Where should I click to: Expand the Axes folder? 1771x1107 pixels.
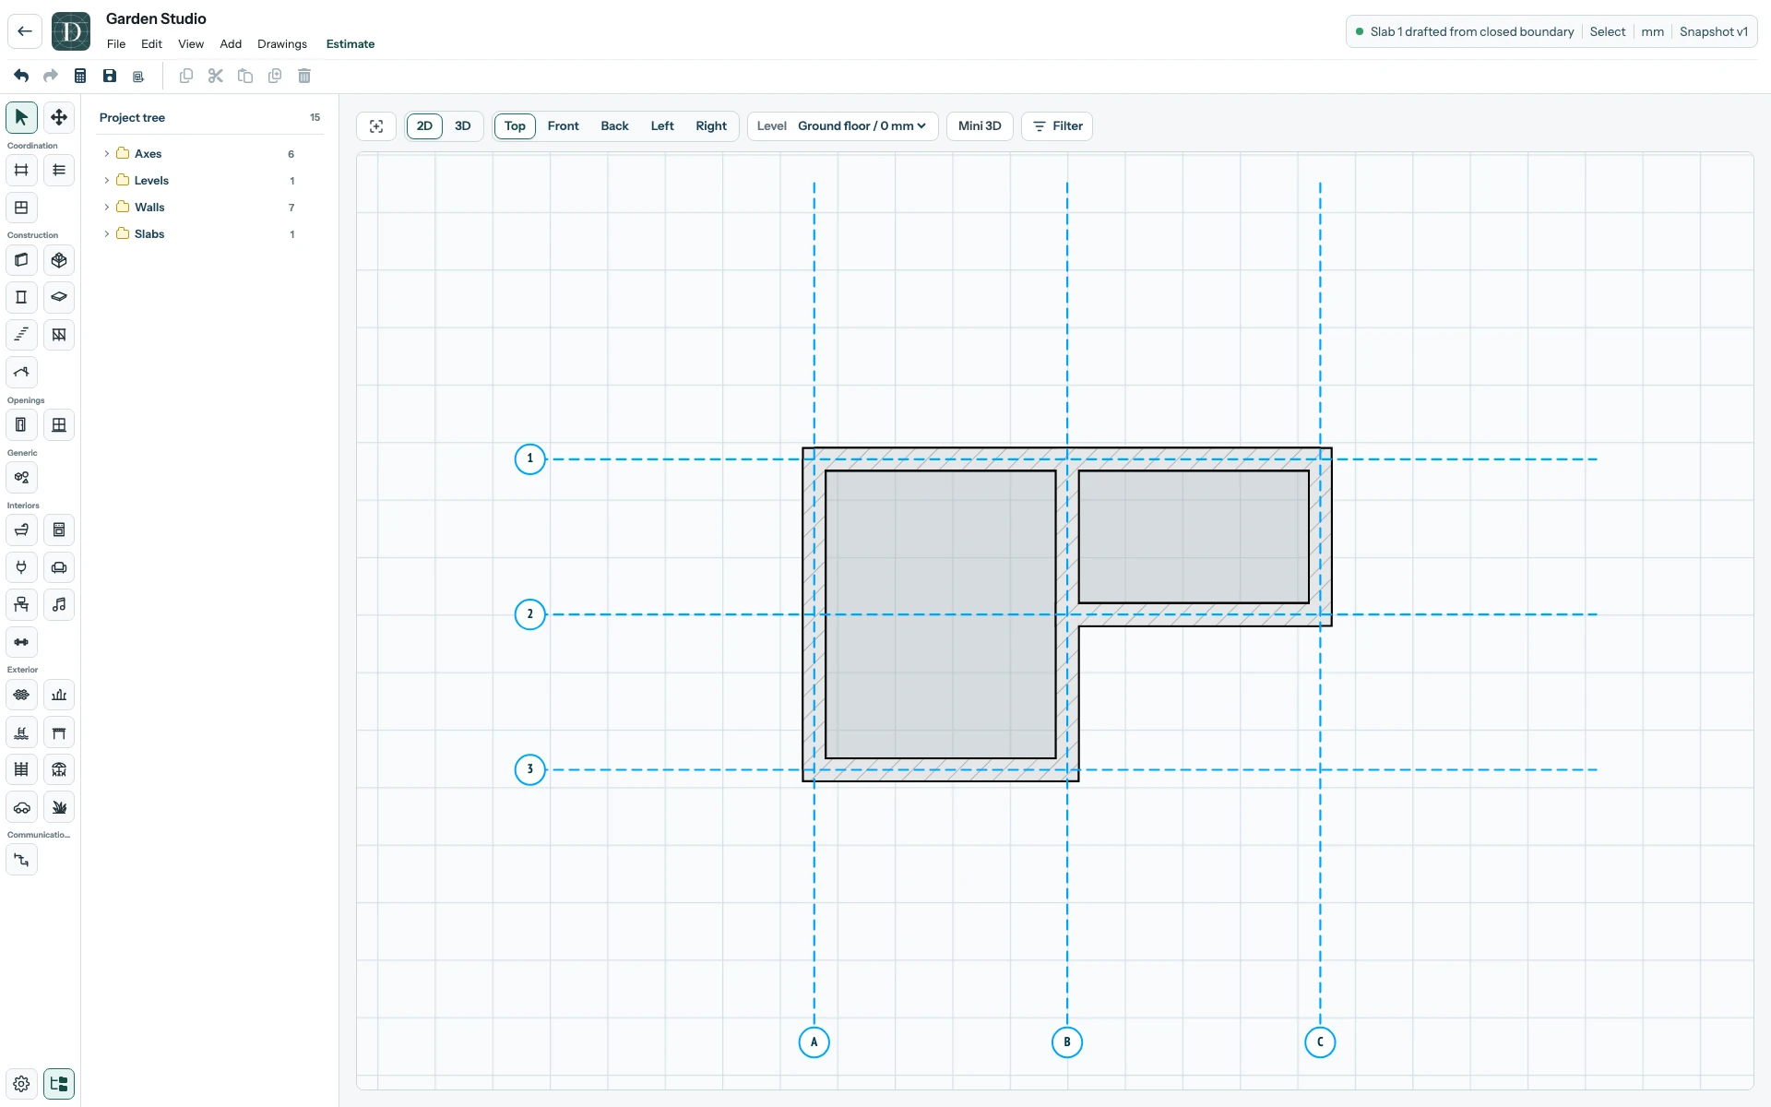click(107, 154)
